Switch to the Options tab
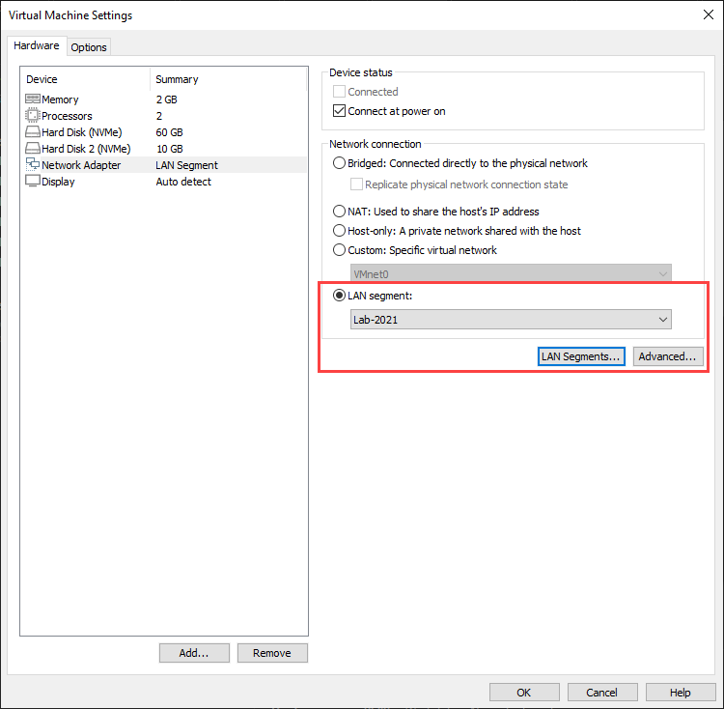724x709 pixels. [89, 47]
